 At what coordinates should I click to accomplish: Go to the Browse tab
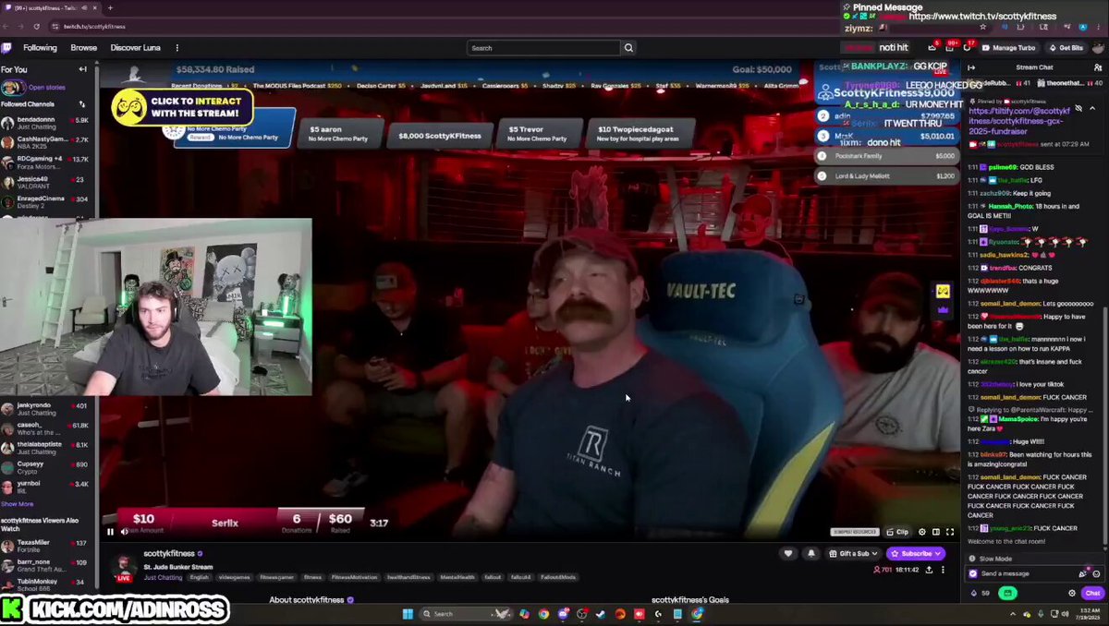(84, 48)
